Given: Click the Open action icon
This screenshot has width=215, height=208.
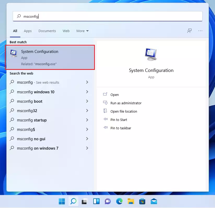Looking at the screenshot, I should point(105,94).
